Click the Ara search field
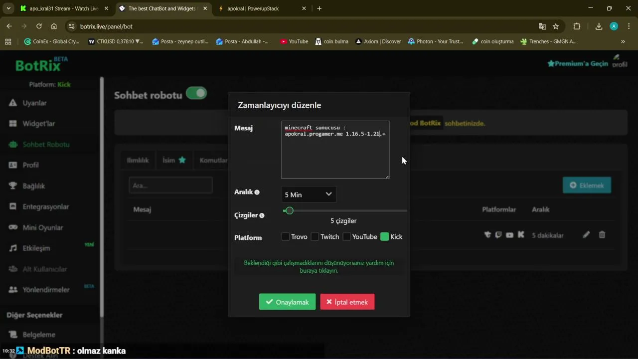This screenshot has height=359, width=638. [x=170, y=185]
